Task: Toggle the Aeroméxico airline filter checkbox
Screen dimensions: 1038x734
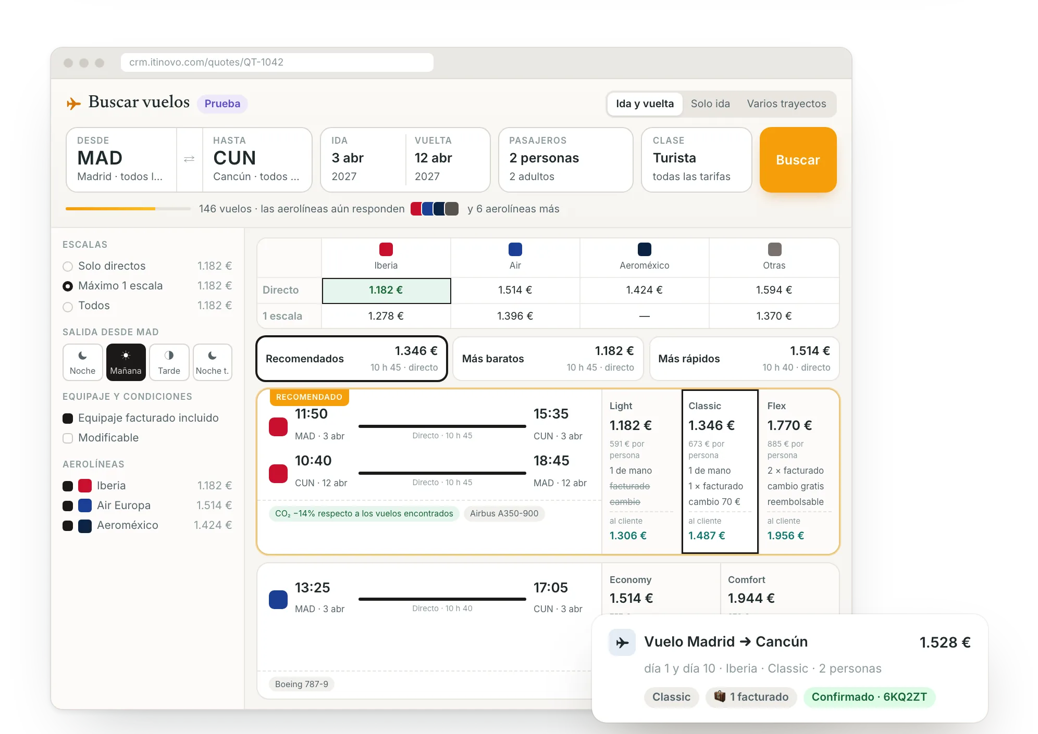Action: click(x=68, y=526)
